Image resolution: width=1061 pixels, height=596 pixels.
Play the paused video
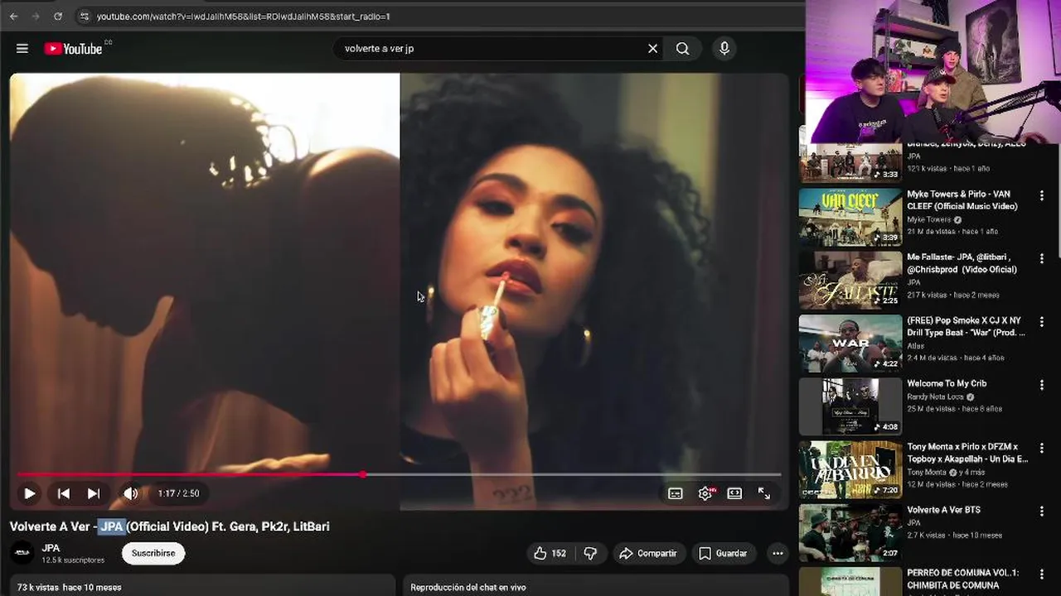(x=29, y=493)
